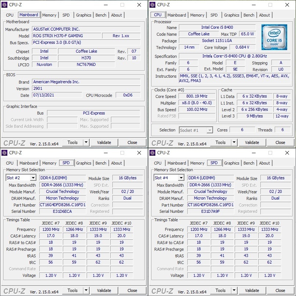
Task: Open About tab in Slot #2 SPD window
Action: (x=116, y=163)
